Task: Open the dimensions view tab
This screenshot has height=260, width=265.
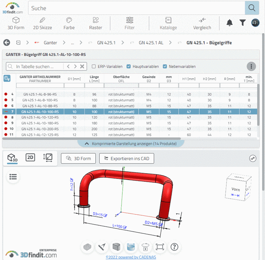Action: (x=48, y=158)
